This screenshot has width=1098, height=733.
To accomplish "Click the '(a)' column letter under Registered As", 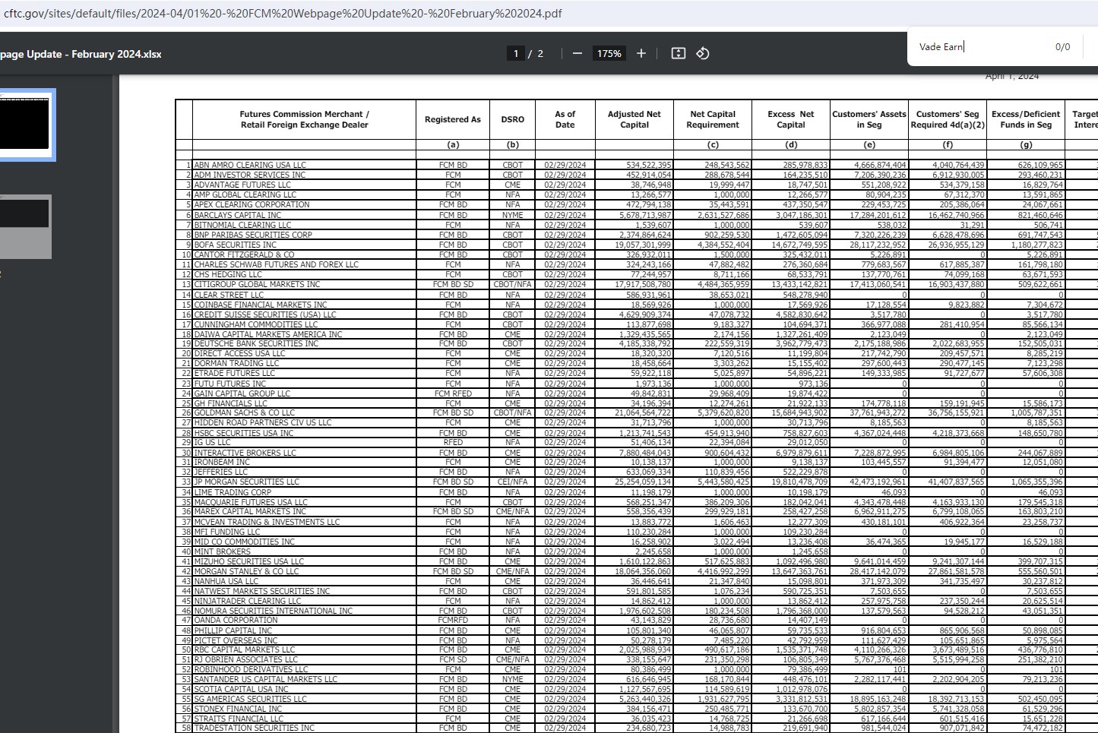I will pyautogui.click(x=453, y=144).
